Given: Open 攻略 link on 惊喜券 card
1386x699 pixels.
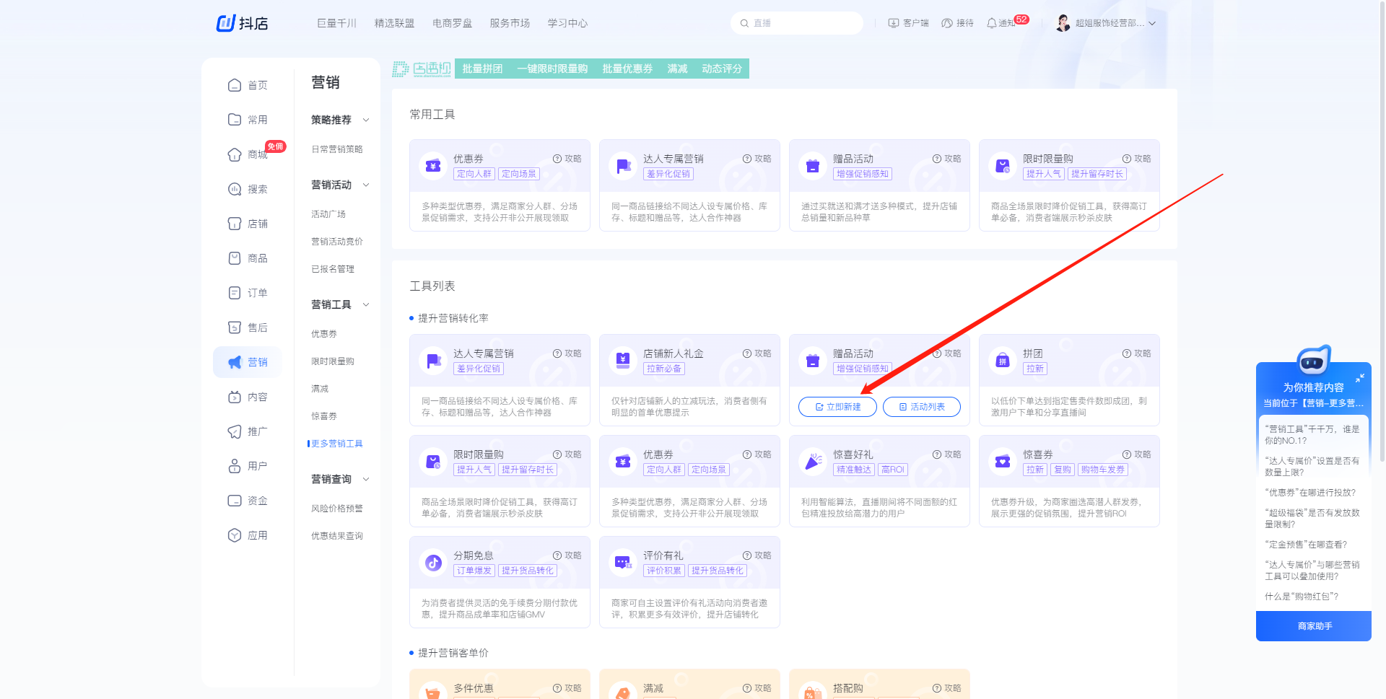Looking at the screenshot, I should click(1136, 454).
